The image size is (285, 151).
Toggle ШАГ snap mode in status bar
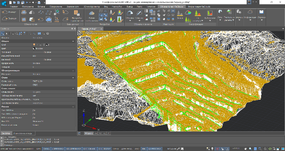(x=38, y=149)
